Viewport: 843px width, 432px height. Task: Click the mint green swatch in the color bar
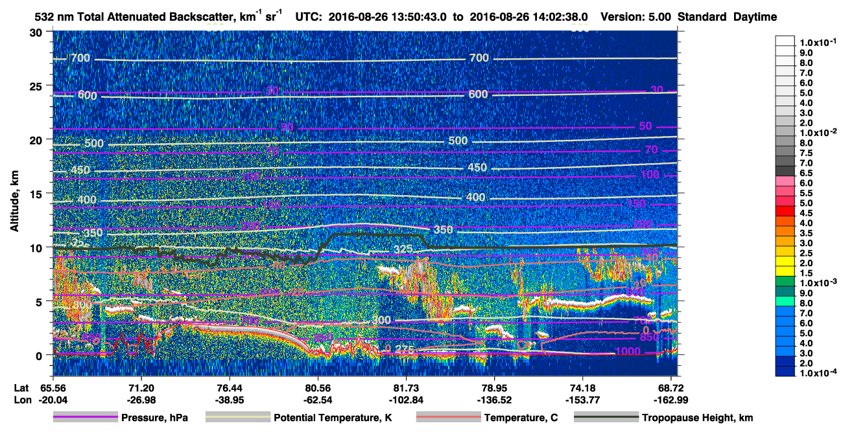(785, 301)
